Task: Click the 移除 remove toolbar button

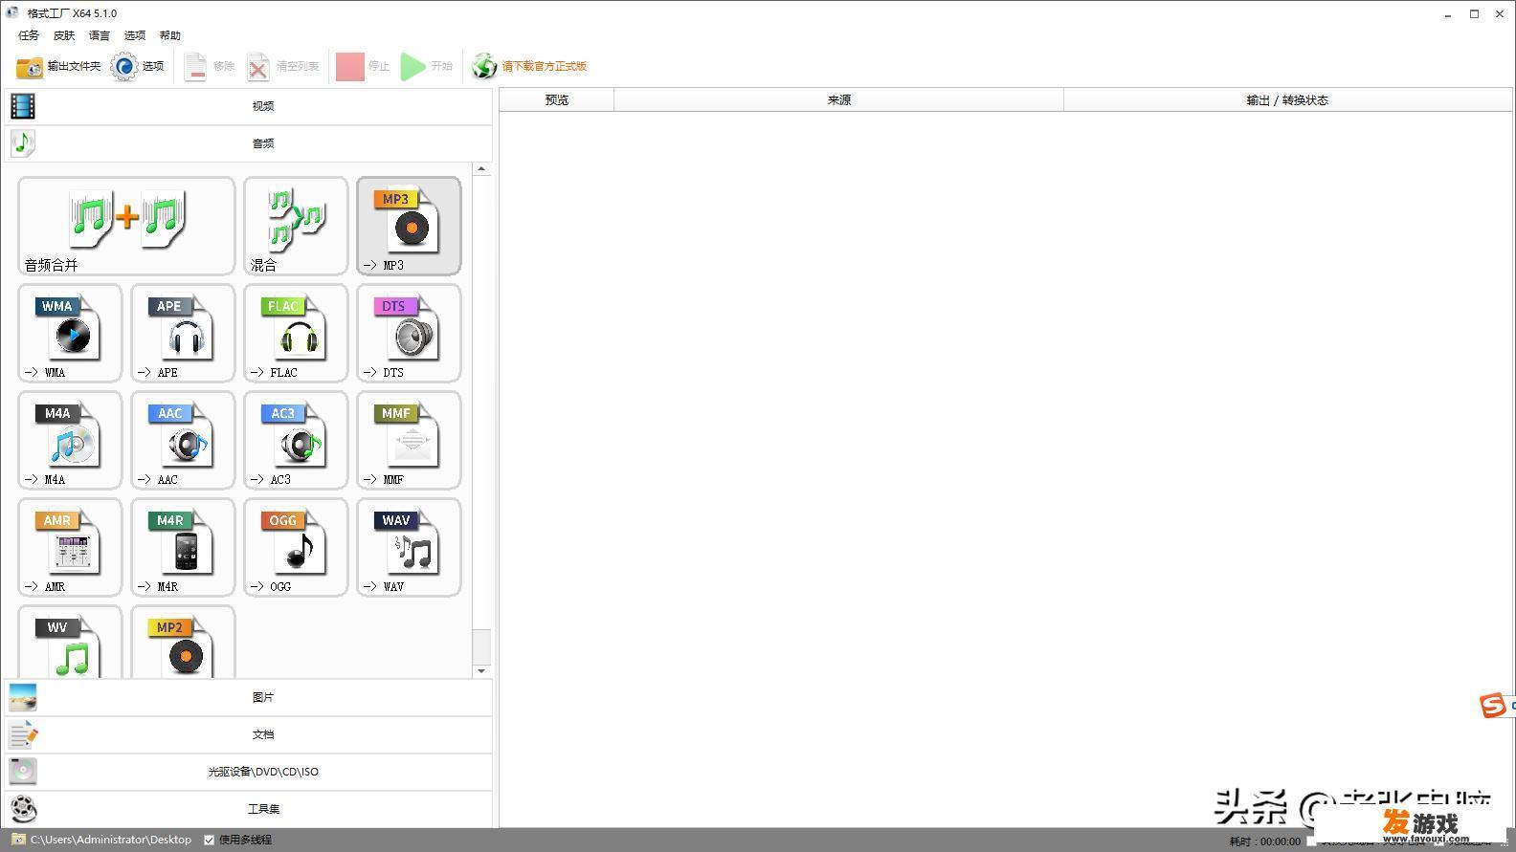Action: (x=210, y=66)
